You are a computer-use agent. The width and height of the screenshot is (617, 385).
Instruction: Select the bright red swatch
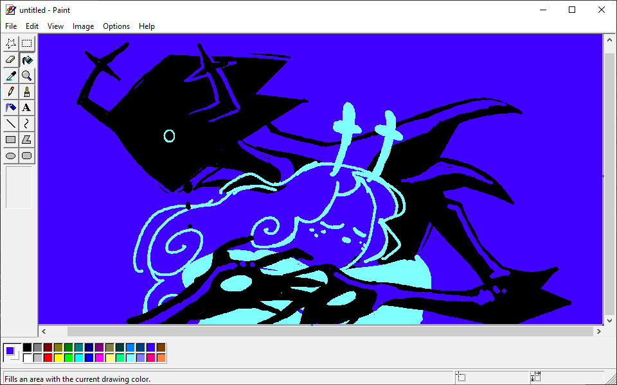pos(48,357)
